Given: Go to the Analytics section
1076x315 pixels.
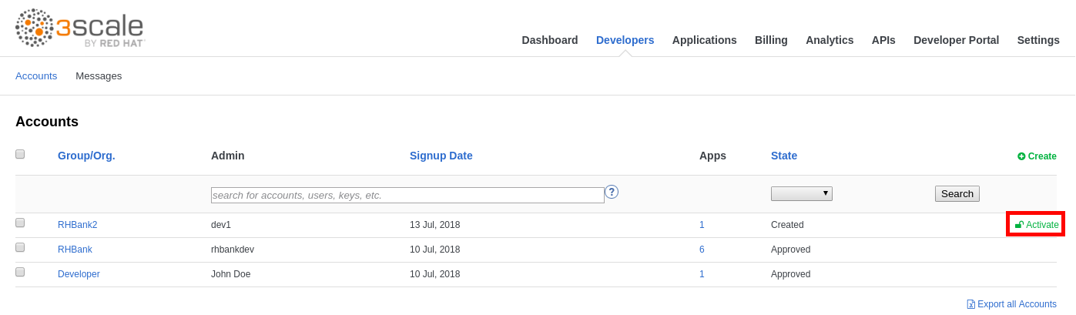Looking at the screenshot, I should click(x=830, y=40).
